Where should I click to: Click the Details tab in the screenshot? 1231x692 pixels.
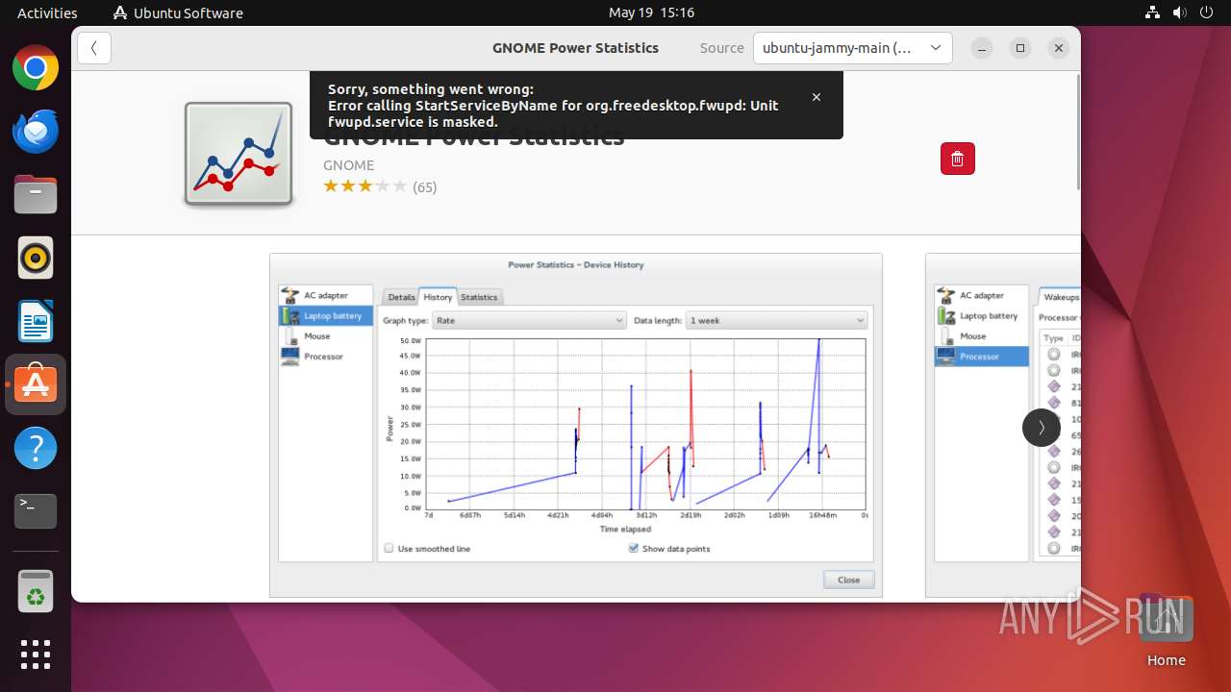[x=401, y=297]
